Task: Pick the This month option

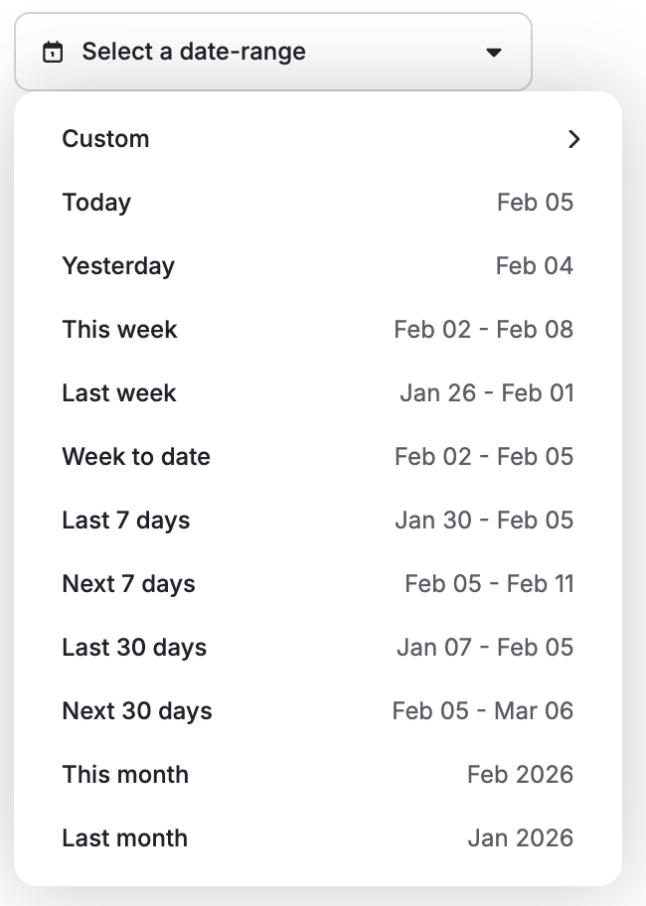Action: (125, 775)
